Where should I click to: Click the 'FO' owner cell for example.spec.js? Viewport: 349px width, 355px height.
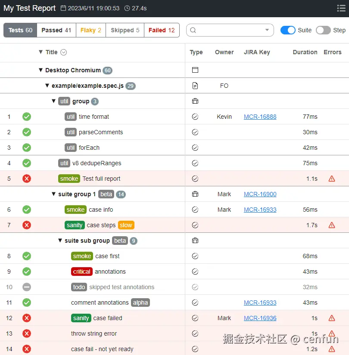click(224, 86)
